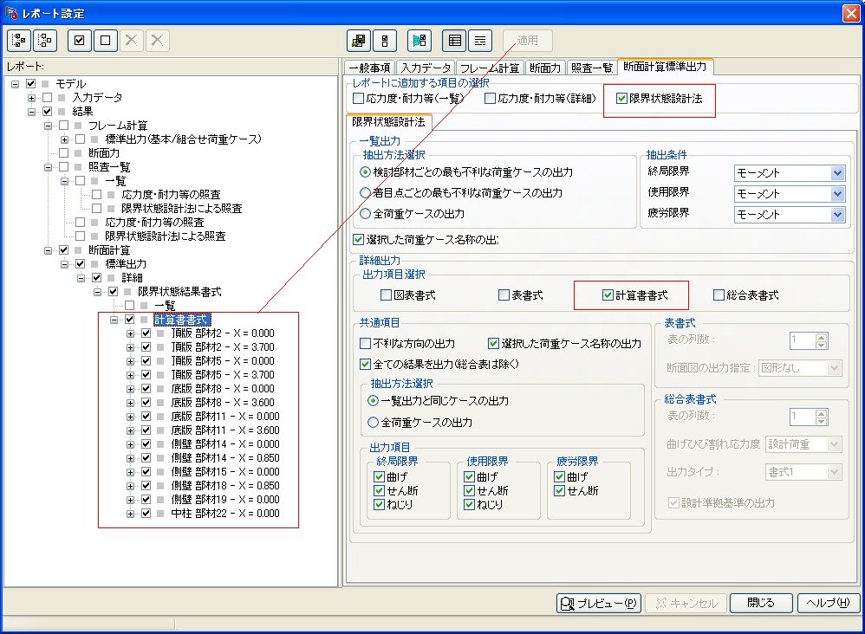Check the 不利な方向の出力 checkbox

365,344
